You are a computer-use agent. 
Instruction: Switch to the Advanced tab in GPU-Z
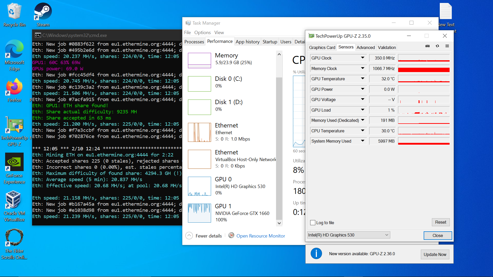coord(366,47)
